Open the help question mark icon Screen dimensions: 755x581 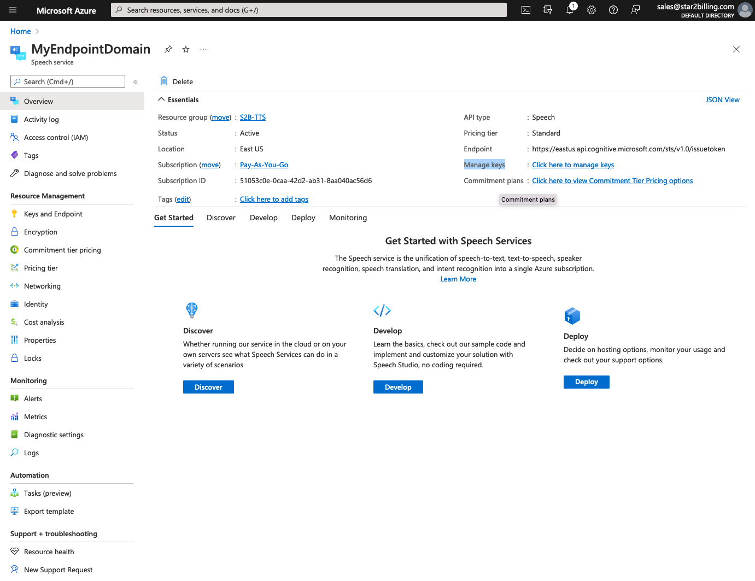point(613,10)
